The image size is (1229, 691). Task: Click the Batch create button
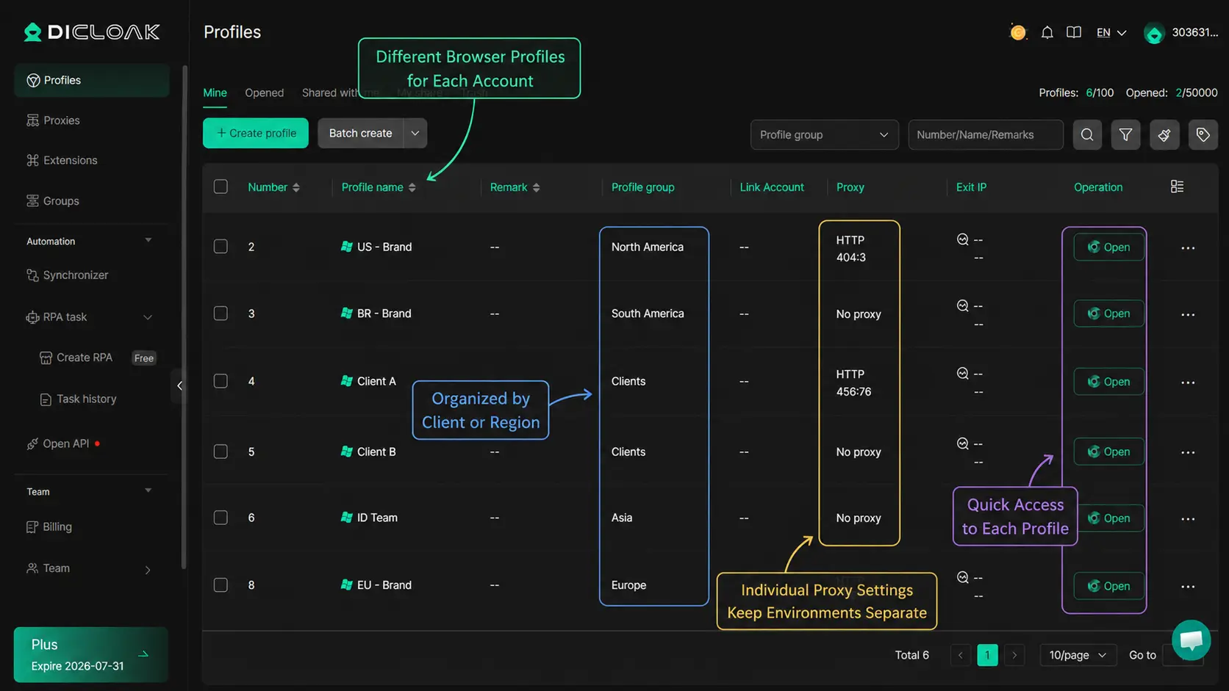click(x=361, y=133)
